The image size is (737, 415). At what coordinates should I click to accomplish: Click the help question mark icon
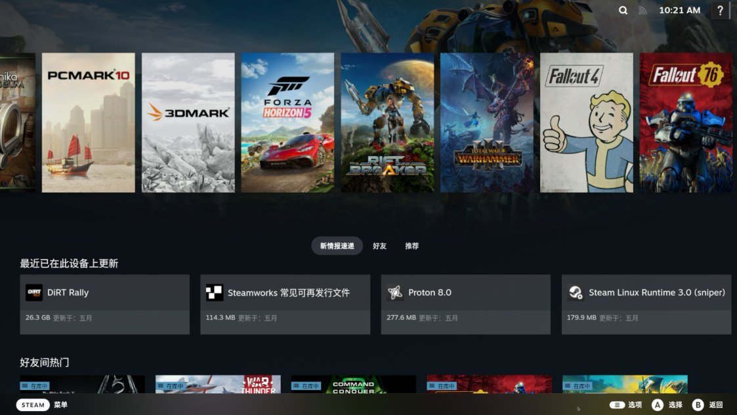pos(720,11)
